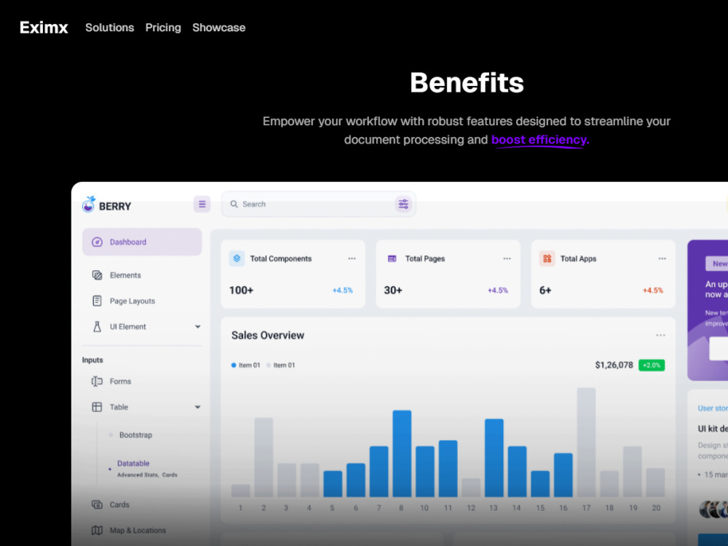Toggle the sidebar hamburger menu button
Viewport: 728px width, 546px height.
tap(202, 204)
